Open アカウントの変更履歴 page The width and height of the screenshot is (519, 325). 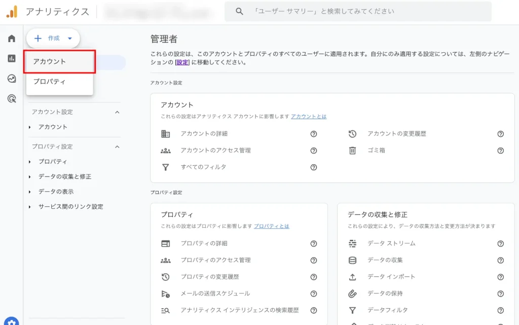(x=397, y=134)
